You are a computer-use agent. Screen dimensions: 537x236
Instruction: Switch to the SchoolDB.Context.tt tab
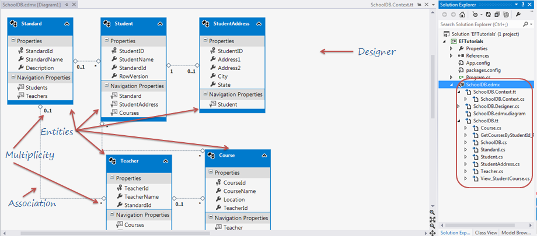[x=392, y=5]
